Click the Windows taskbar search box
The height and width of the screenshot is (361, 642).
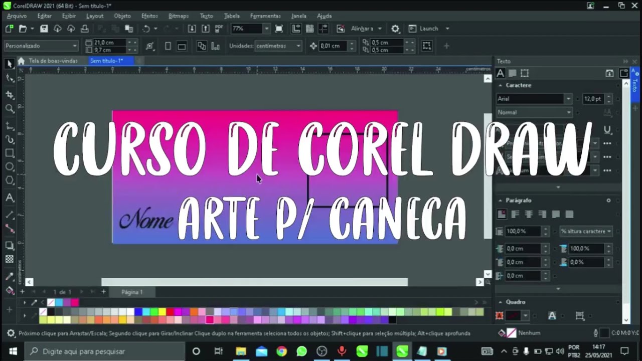point(104,351)
